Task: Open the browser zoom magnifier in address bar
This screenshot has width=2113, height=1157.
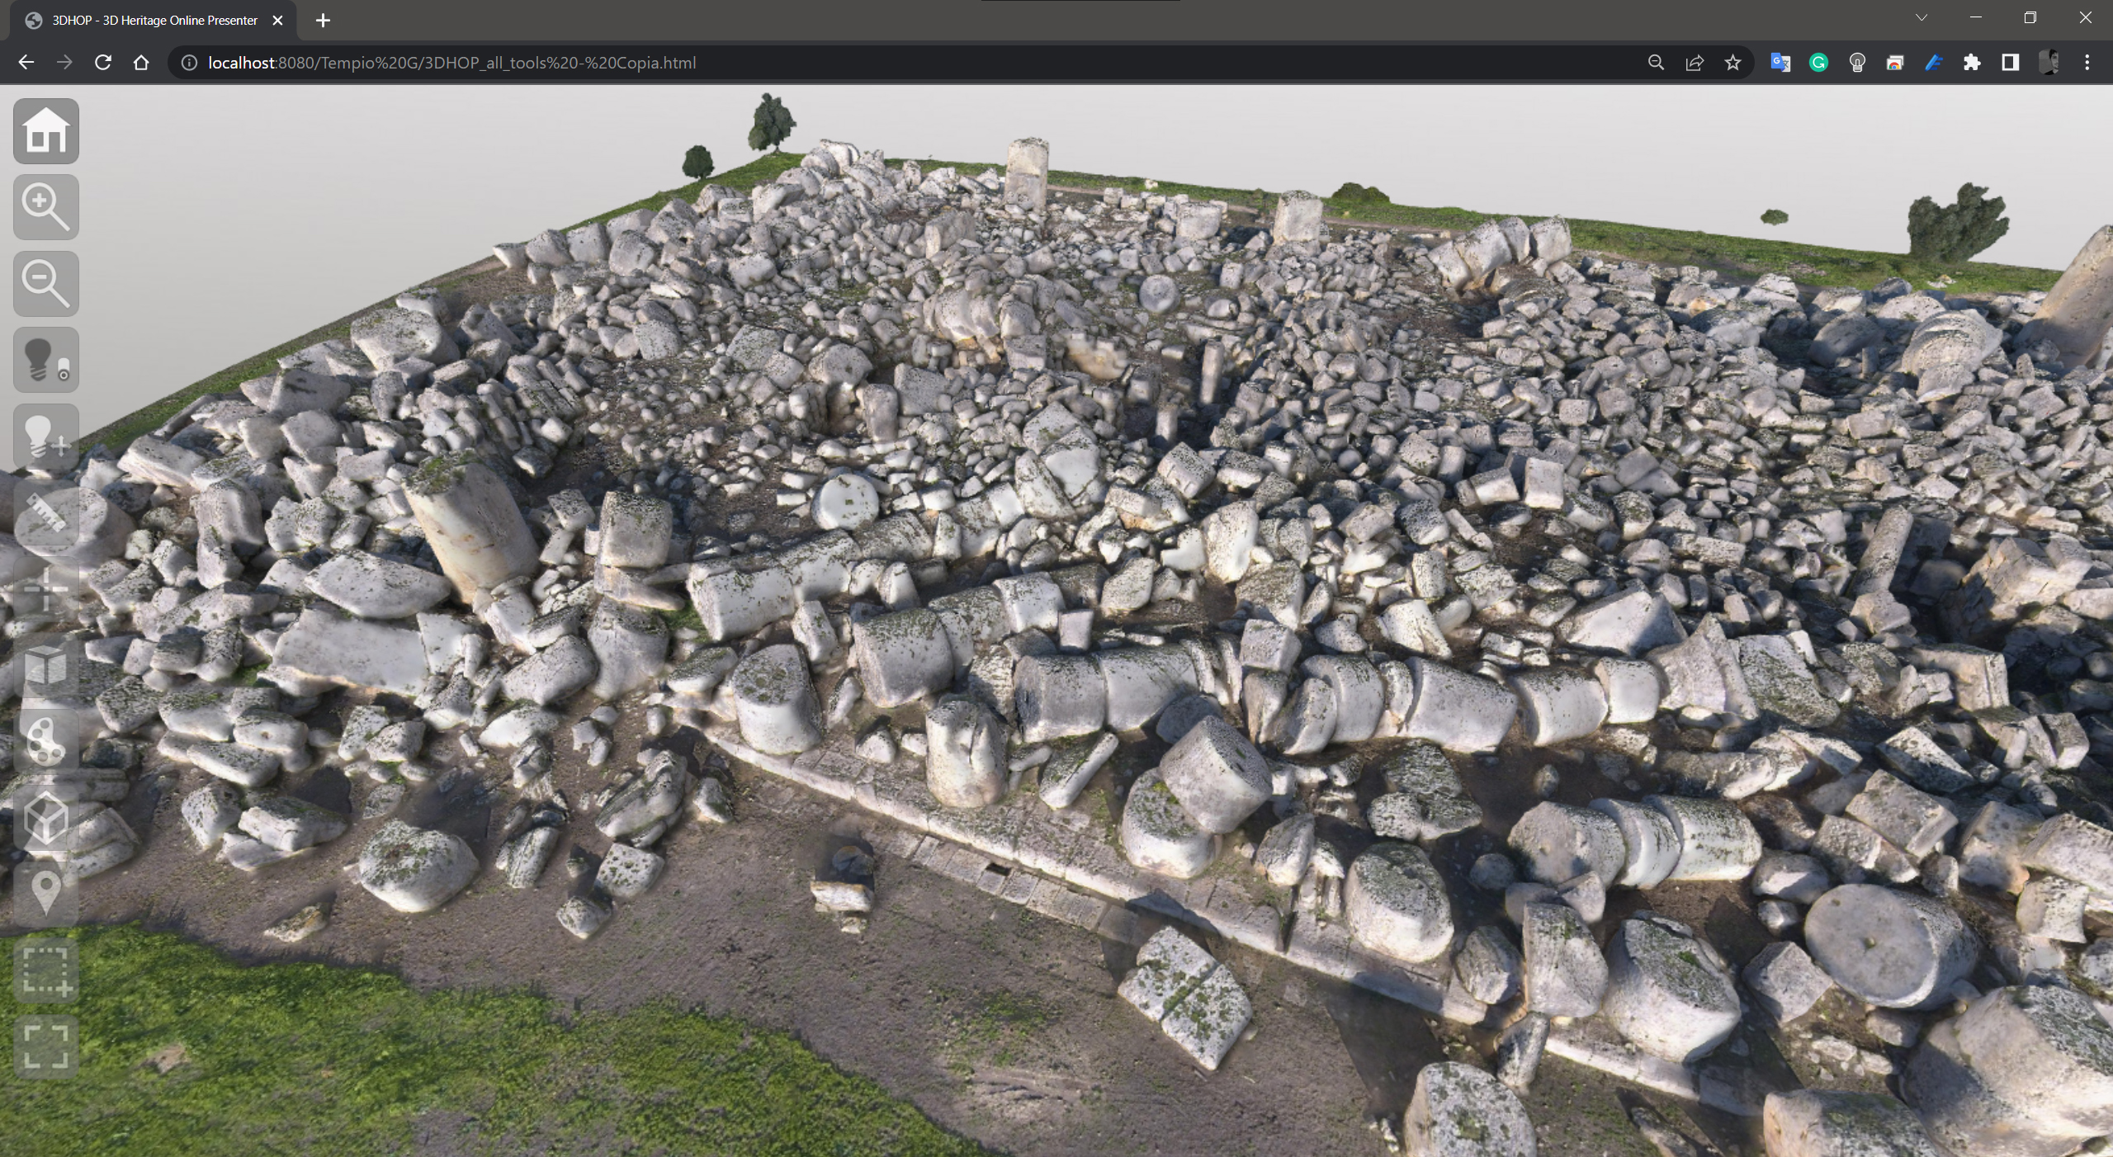Action: (x=1656, y=63)
